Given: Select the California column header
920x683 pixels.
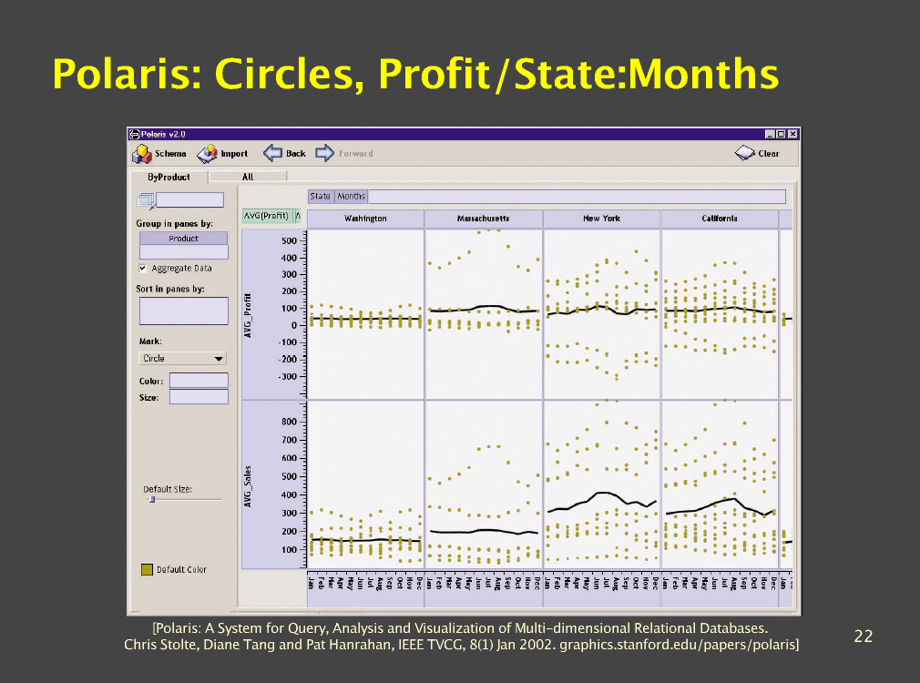Looking at the screenshot, I should (720, 219).
